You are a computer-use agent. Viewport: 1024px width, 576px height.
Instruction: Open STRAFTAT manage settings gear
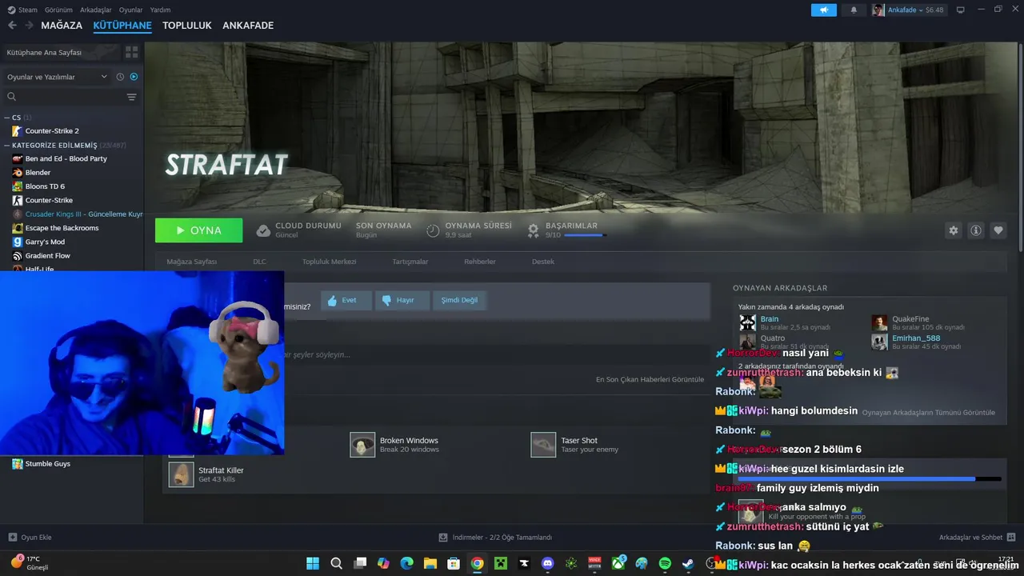click(953, 230)
